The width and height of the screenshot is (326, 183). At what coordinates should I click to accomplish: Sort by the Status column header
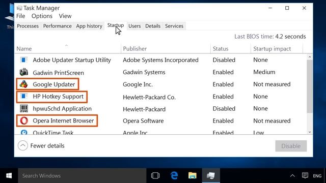point(231,49)
